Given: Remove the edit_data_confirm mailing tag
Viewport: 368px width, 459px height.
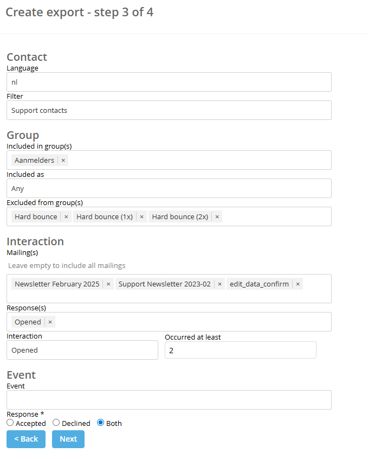Looking at the screenshot, I should (x=298, y=283).
